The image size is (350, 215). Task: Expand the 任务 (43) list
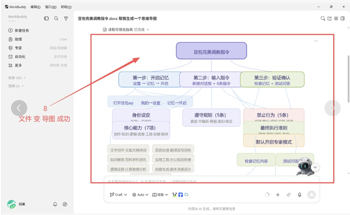[x=17, y=78]
